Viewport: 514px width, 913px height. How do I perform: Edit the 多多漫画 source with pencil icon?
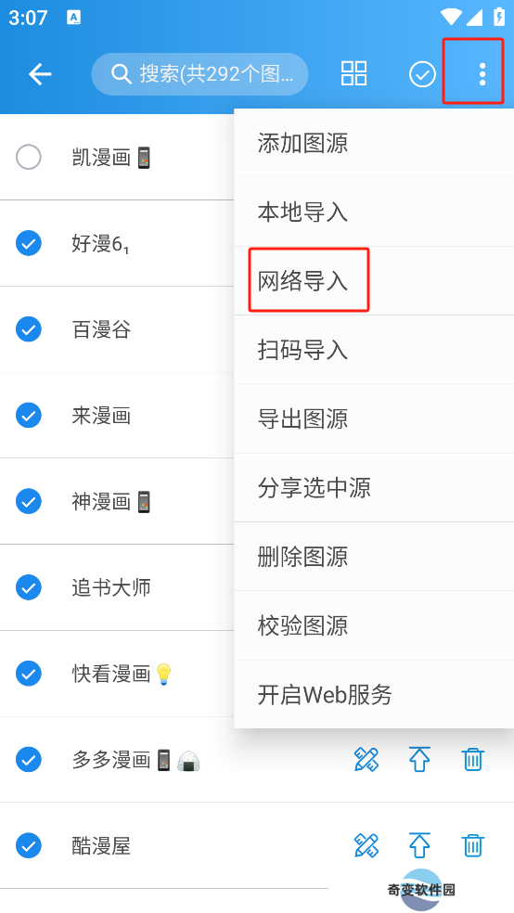[x=366, y=759]
